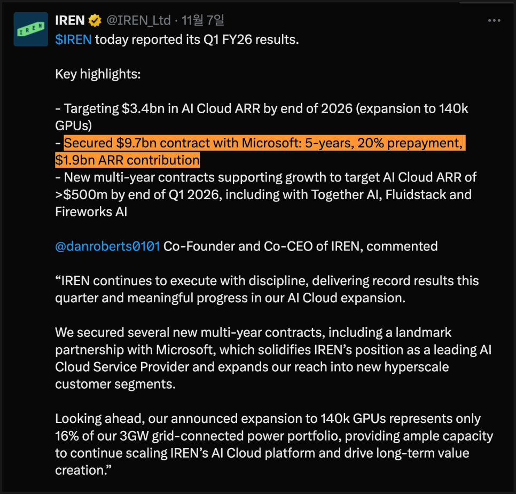Click "today reported its Q1 FY26 results."
The height and width of the screenshot is (494, 516).
point(197,40)
